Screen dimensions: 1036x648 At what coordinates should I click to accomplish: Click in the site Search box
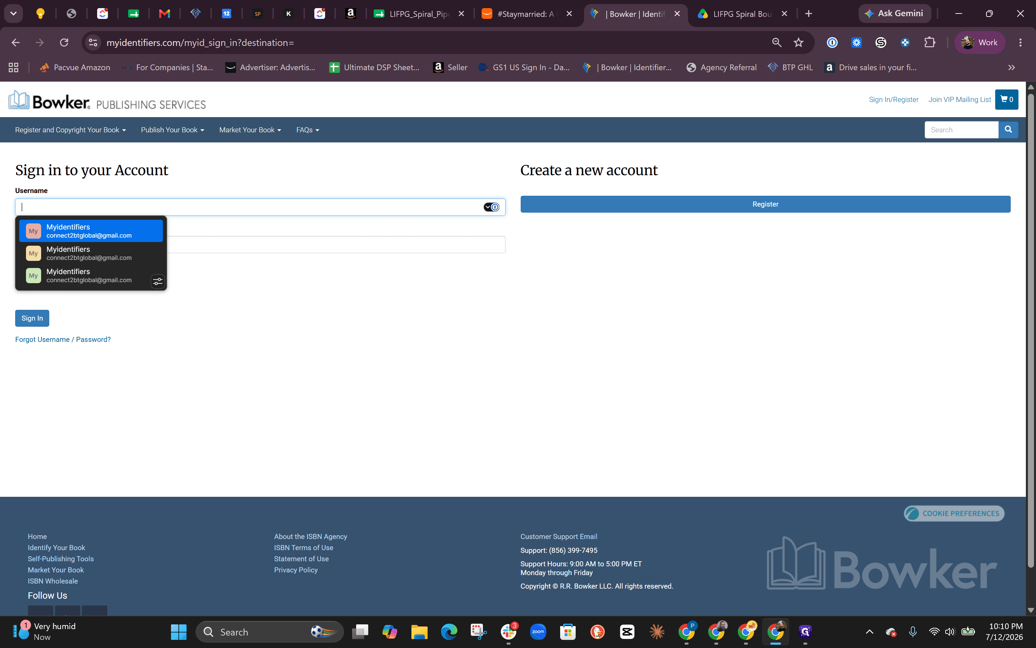tap(961, 129)
